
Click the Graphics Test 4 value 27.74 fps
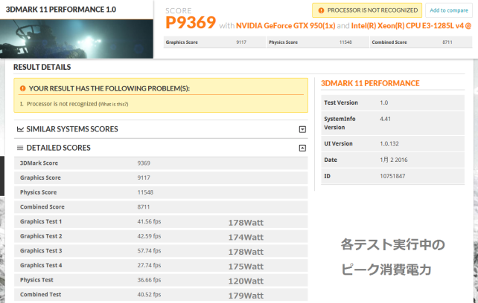tap(149, 265)
